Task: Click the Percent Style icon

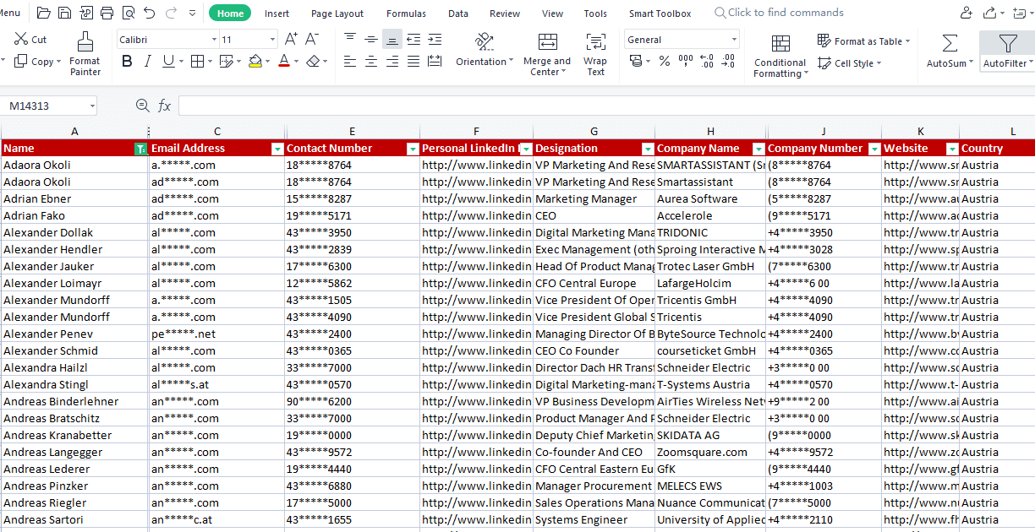Action: tap(665, 62)
